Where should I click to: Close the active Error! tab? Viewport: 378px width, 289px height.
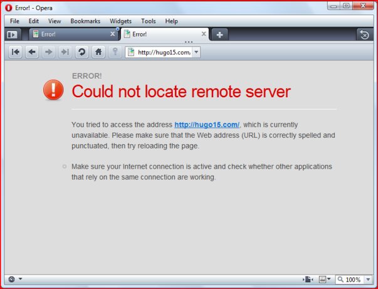tap(204, 34)
